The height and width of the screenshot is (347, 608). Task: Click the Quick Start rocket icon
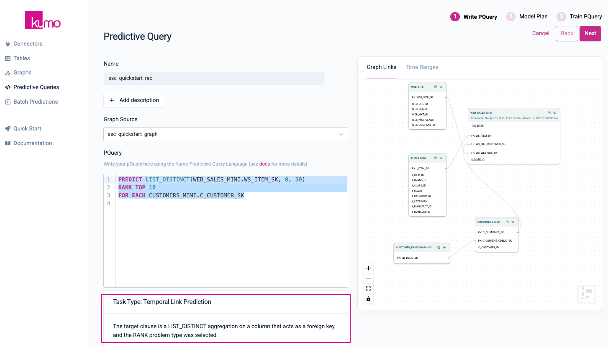(x=8, y=129)
